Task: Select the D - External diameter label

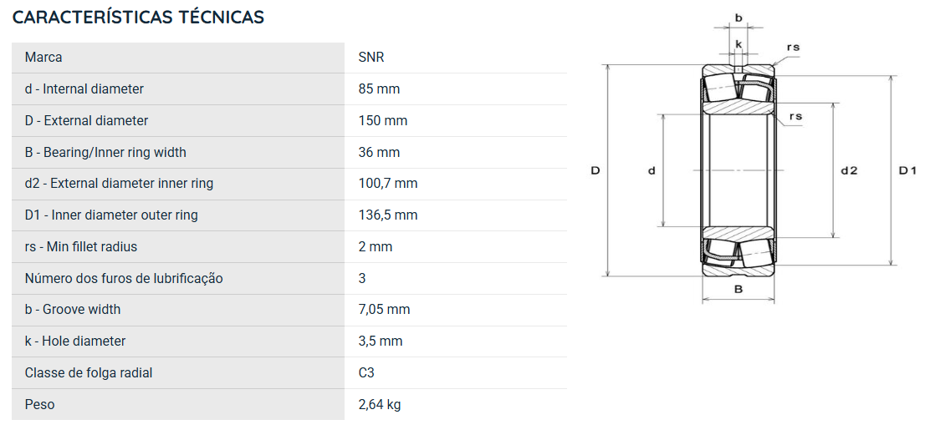Action: [x=86, y=121]
